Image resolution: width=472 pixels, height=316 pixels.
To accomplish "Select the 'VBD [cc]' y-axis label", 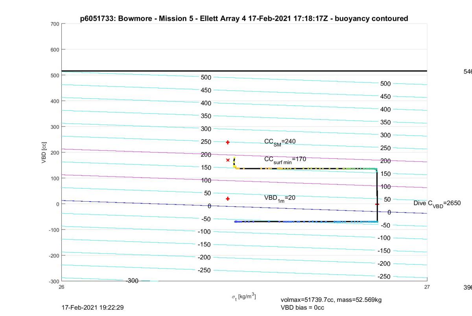I will pyautogui.click(x=44, y=152).
